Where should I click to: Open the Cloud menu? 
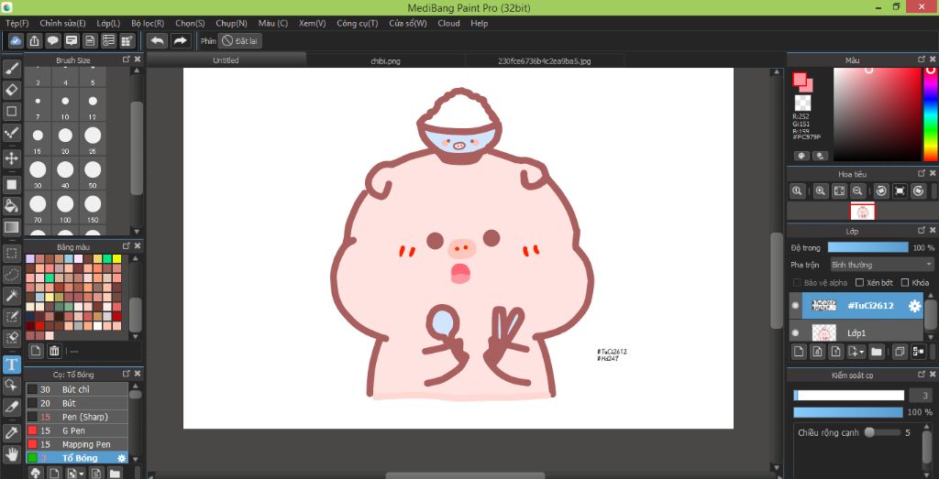pos(448,23)
